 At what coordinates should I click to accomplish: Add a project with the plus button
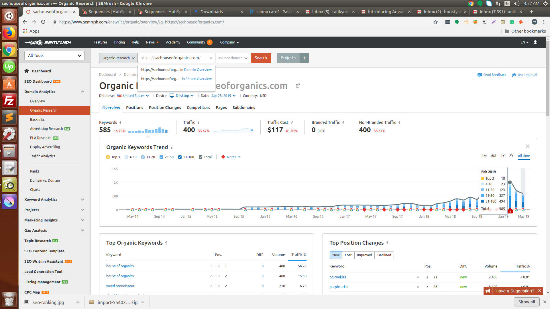coord(304,58)
